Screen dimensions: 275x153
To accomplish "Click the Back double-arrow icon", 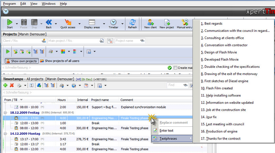I will click(49, 22).
